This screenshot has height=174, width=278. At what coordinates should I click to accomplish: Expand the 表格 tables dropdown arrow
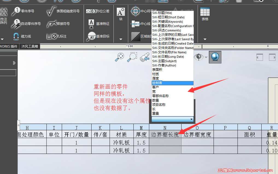click(x=205, y=39)
